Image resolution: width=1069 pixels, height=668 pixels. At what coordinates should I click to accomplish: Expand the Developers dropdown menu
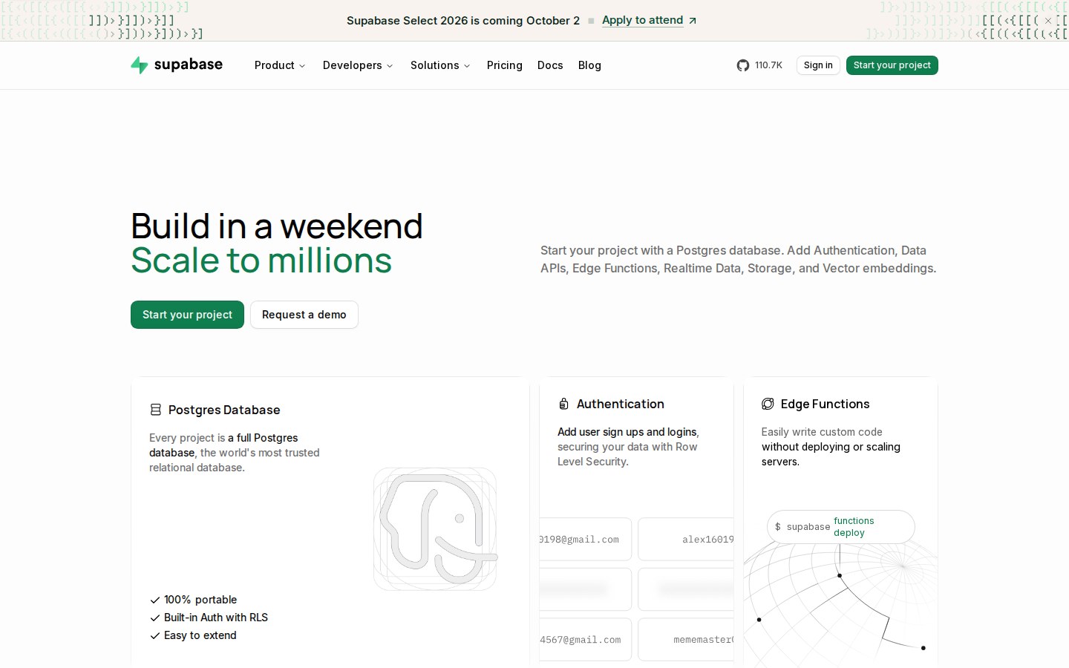358,65
